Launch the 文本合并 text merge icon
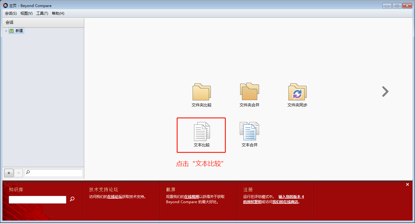 (249, 132)
